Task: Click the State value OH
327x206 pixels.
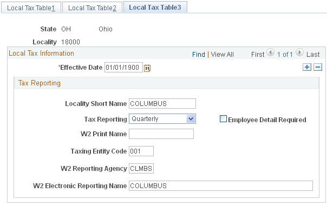Action: [x=66, y=29]
